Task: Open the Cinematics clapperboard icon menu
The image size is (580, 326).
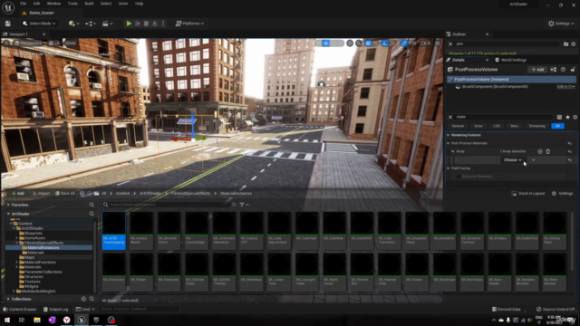Action: point(107,24)
